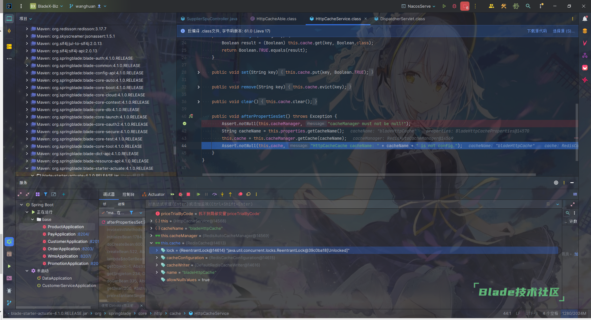Expand all nodes in Services tree
This screenshot has width=591, height=320.
(20, 194)
